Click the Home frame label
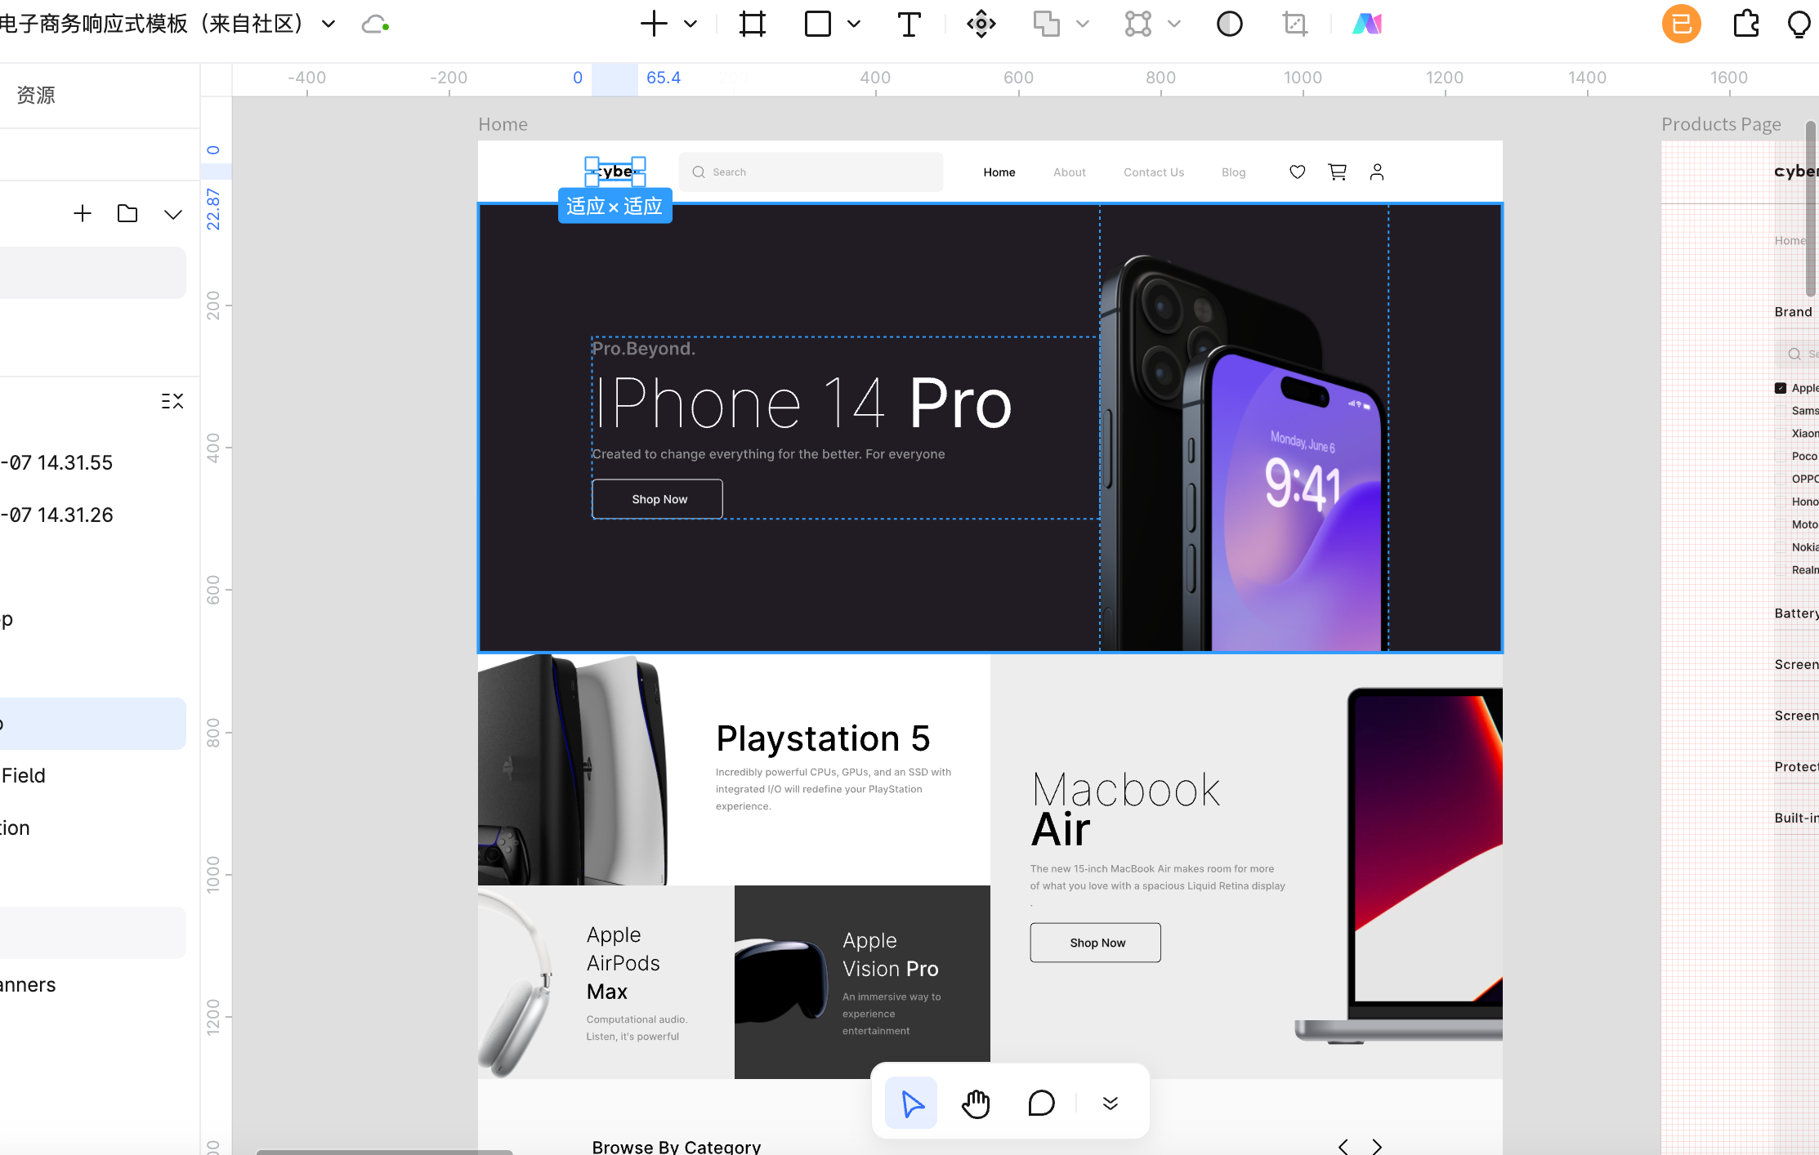This screenshot has width=1819, height=1155. [503, 124]
